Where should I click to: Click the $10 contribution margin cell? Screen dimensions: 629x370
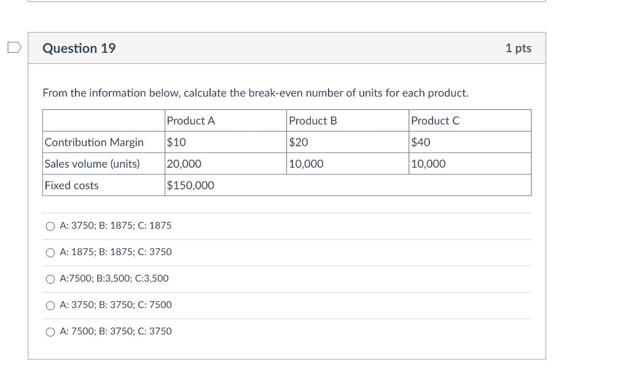pyautogui.click(x=176, y=143)
